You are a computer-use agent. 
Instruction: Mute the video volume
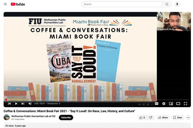tap(30, 104)
